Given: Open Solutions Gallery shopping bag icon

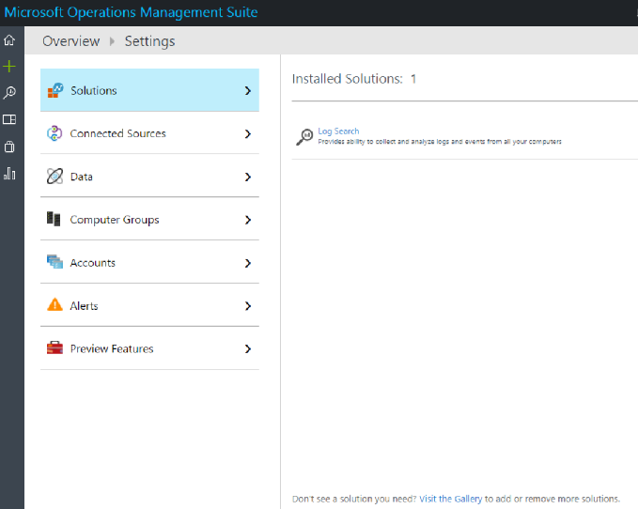Looking at the screenshot, I should click(x=9, y=147).
